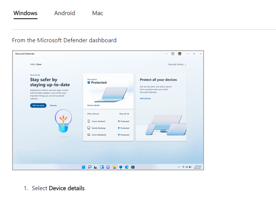Open Task View in taskbar
The width and height of the screenshot is (276, 203).
[96, 167]
